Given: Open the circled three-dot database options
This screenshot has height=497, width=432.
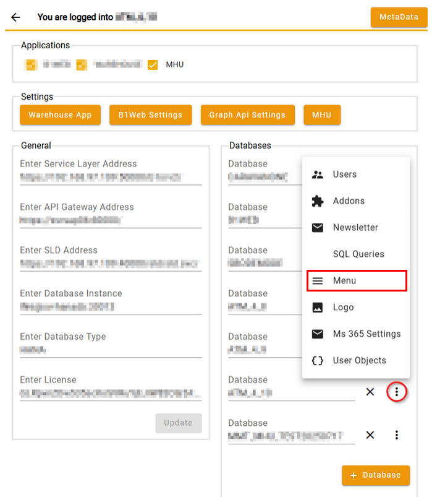Looking at the screenshot, I should pos(397,392).
